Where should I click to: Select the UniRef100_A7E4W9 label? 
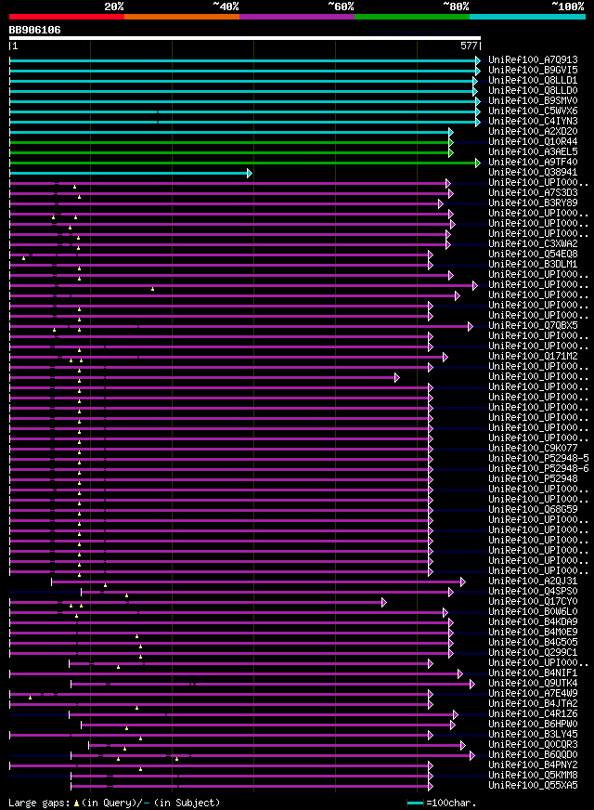tap(533, 693)
